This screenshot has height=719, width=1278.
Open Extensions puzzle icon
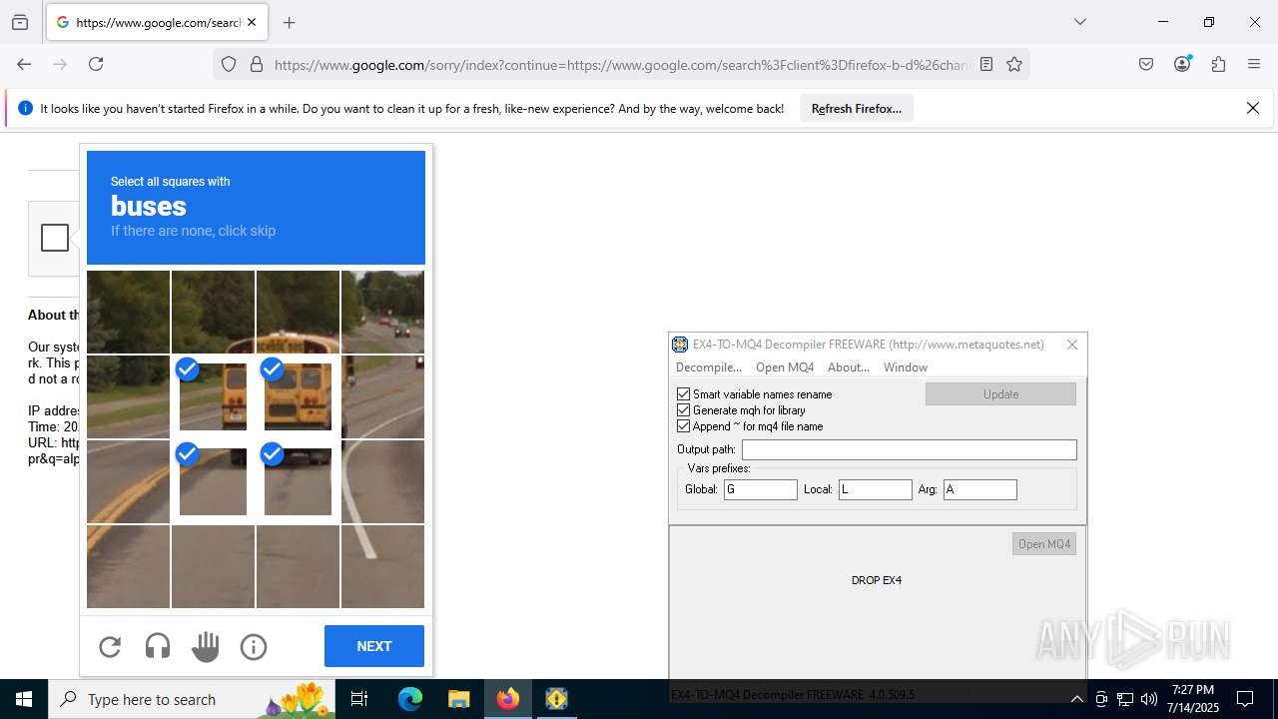tap(1218, 64)
